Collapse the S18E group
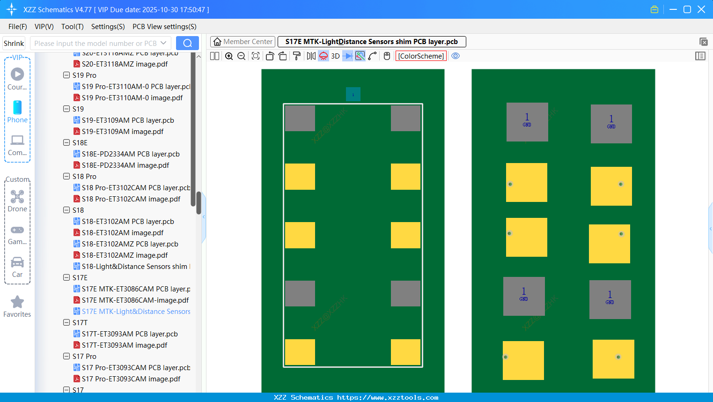Viewport: 713px width, 402px height. point(66,142)
